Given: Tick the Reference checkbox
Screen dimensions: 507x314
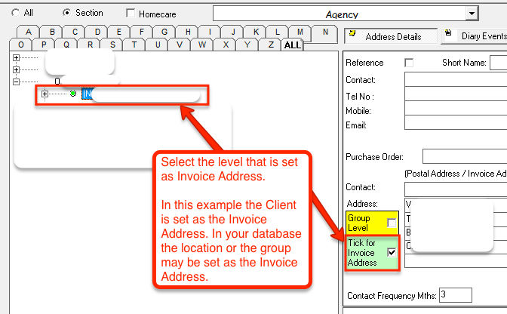Looking at the screenshot, I should [409, 63].
